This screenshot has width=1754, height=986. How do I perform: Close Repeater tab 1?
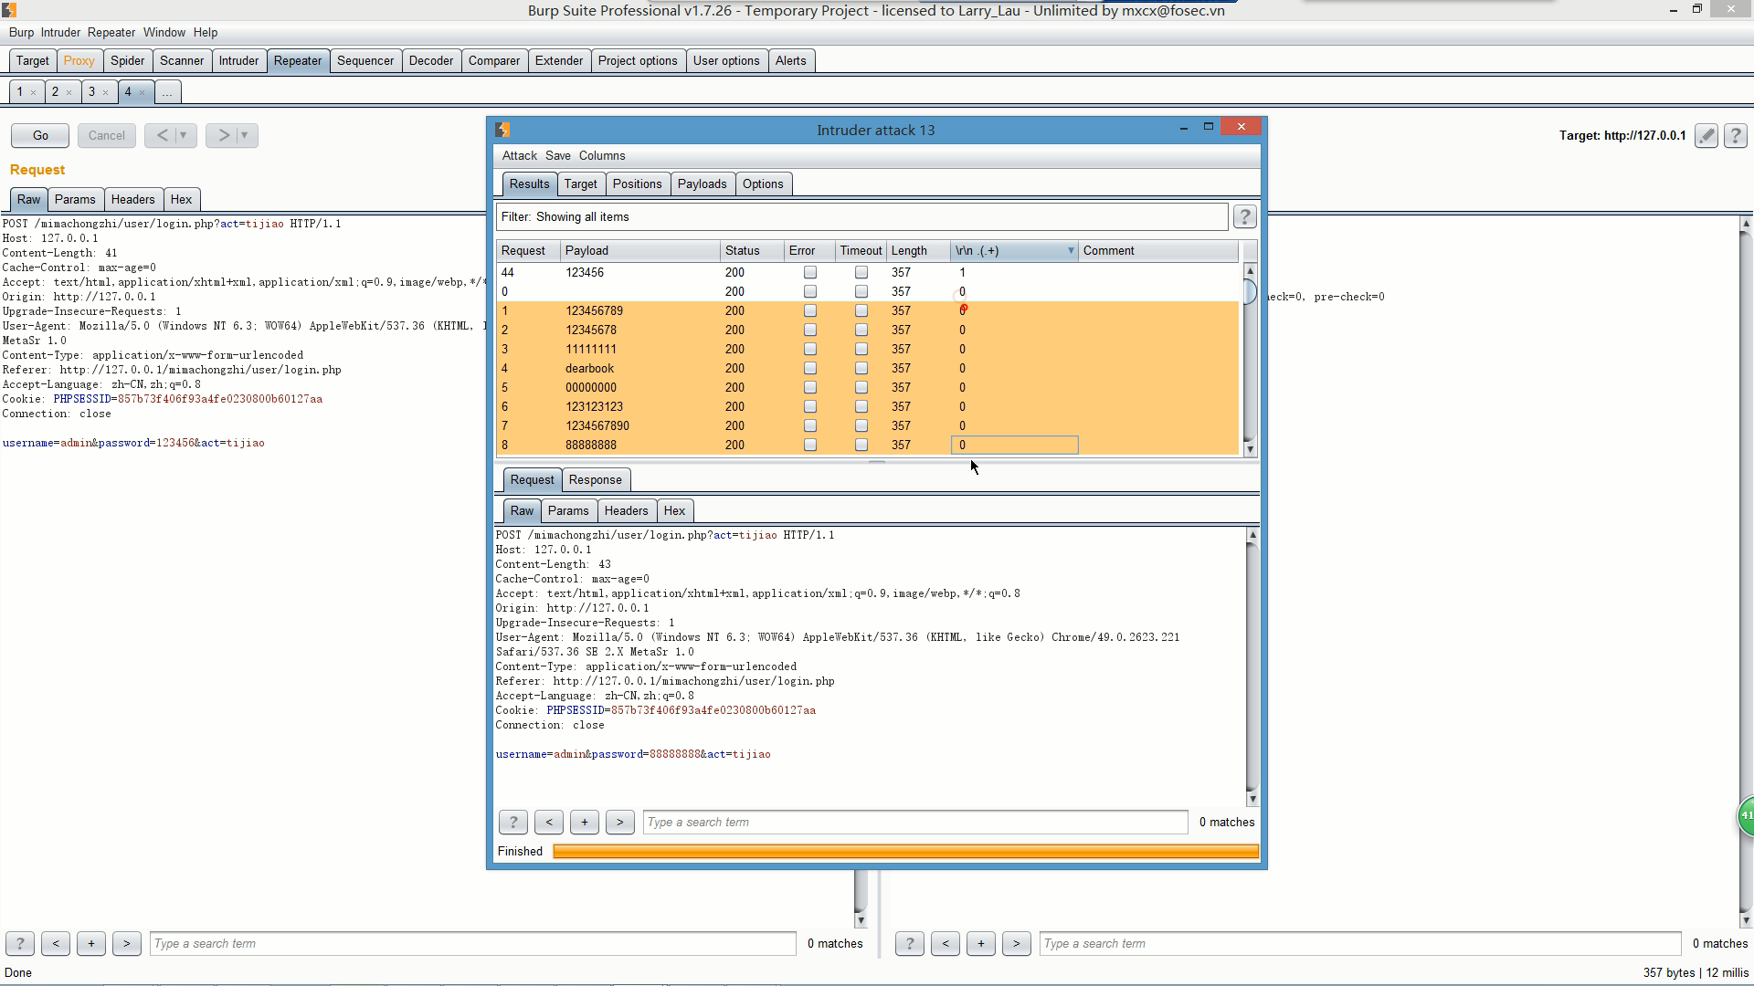point(33,92)
